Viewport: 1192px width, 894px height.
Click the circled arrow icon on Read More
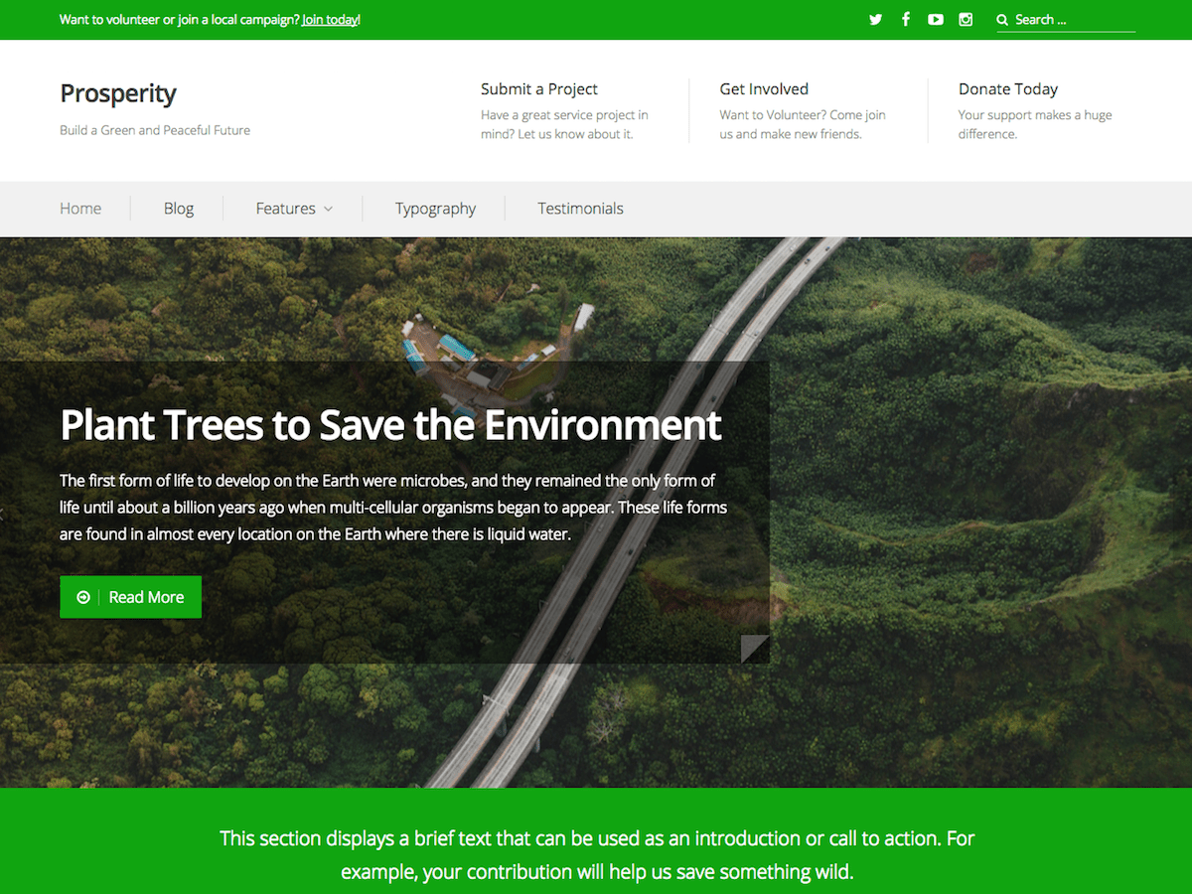click(x=83, y=597)
